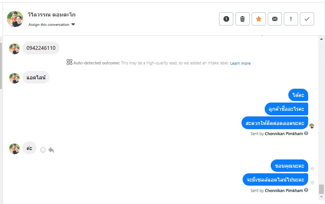The image size is (325, 204).
Task: Mark conversation unread with envelope icon
Action: click(x=274, y=19)
